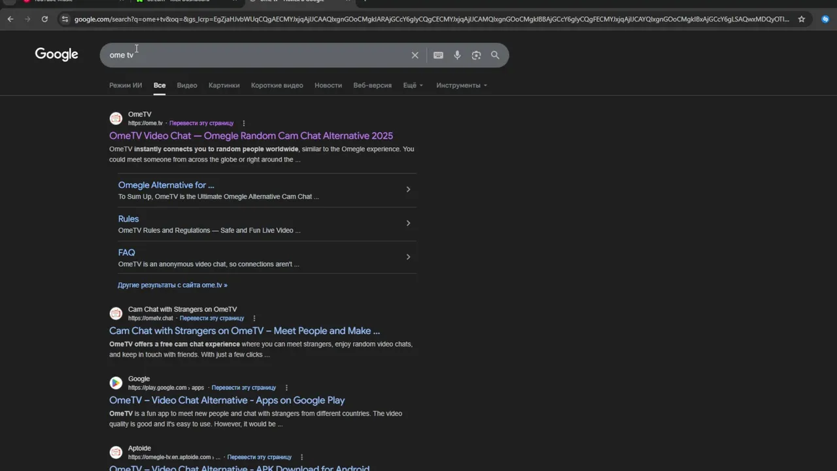Open three-dot menu for Aptoide result
Image resolution: width=837 pixels, height=471 pixels.
[301, 457]
